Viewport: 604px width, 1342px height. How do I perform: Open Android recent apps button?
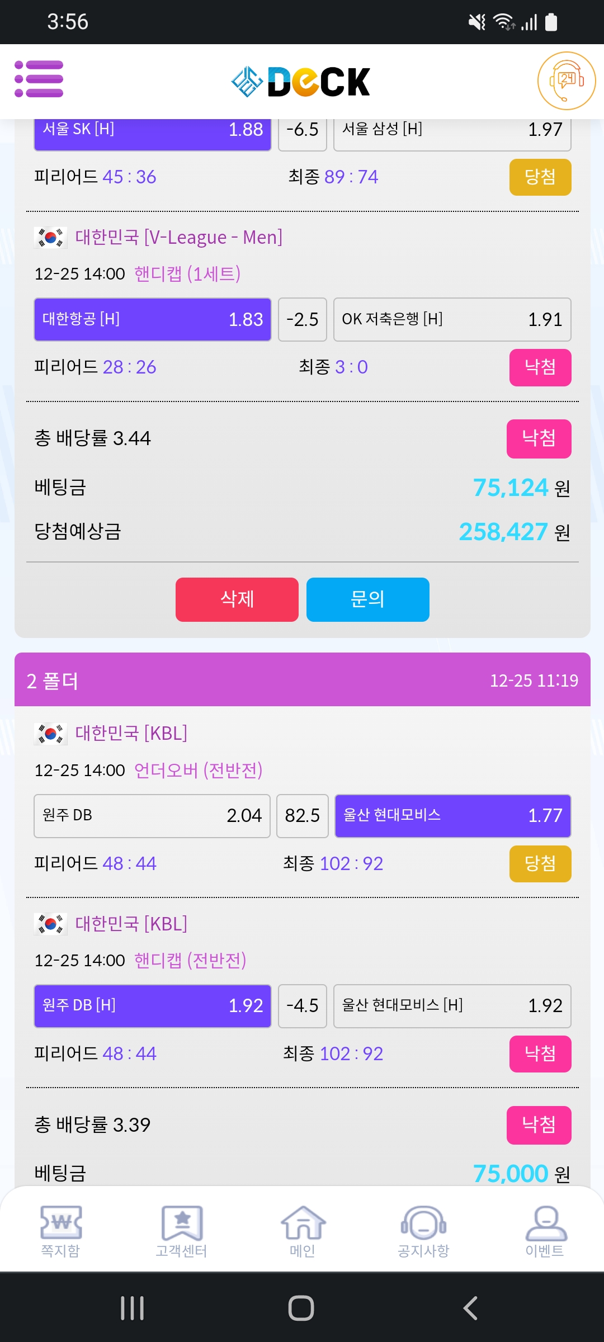pos(133,1308)
